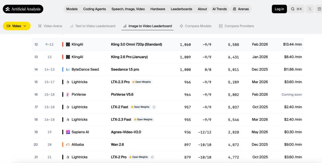Open the PixVerse V5.6 model link
322x163 pixels.
122,95
